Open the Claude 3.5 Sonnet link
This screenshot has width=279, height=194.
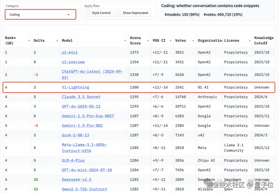[81, 97]
